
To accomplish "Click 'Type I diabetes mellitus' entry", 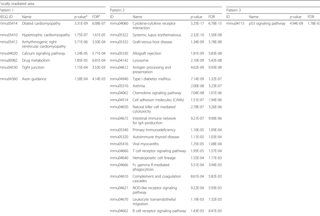I will 151,79.
